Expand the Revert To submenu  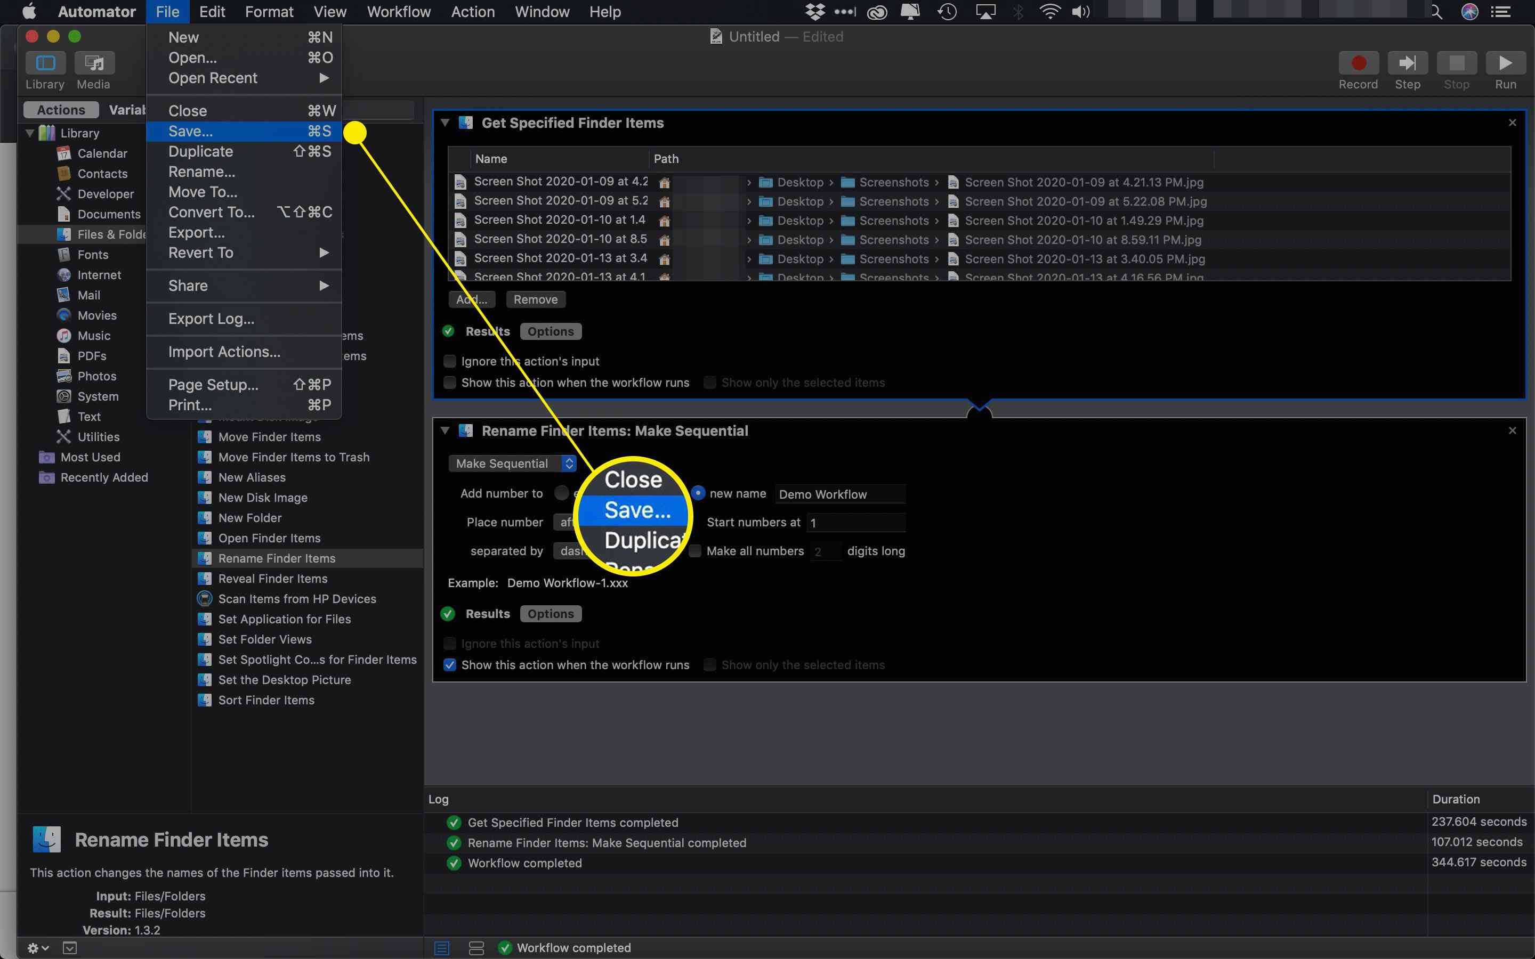(x=244, y=253)
